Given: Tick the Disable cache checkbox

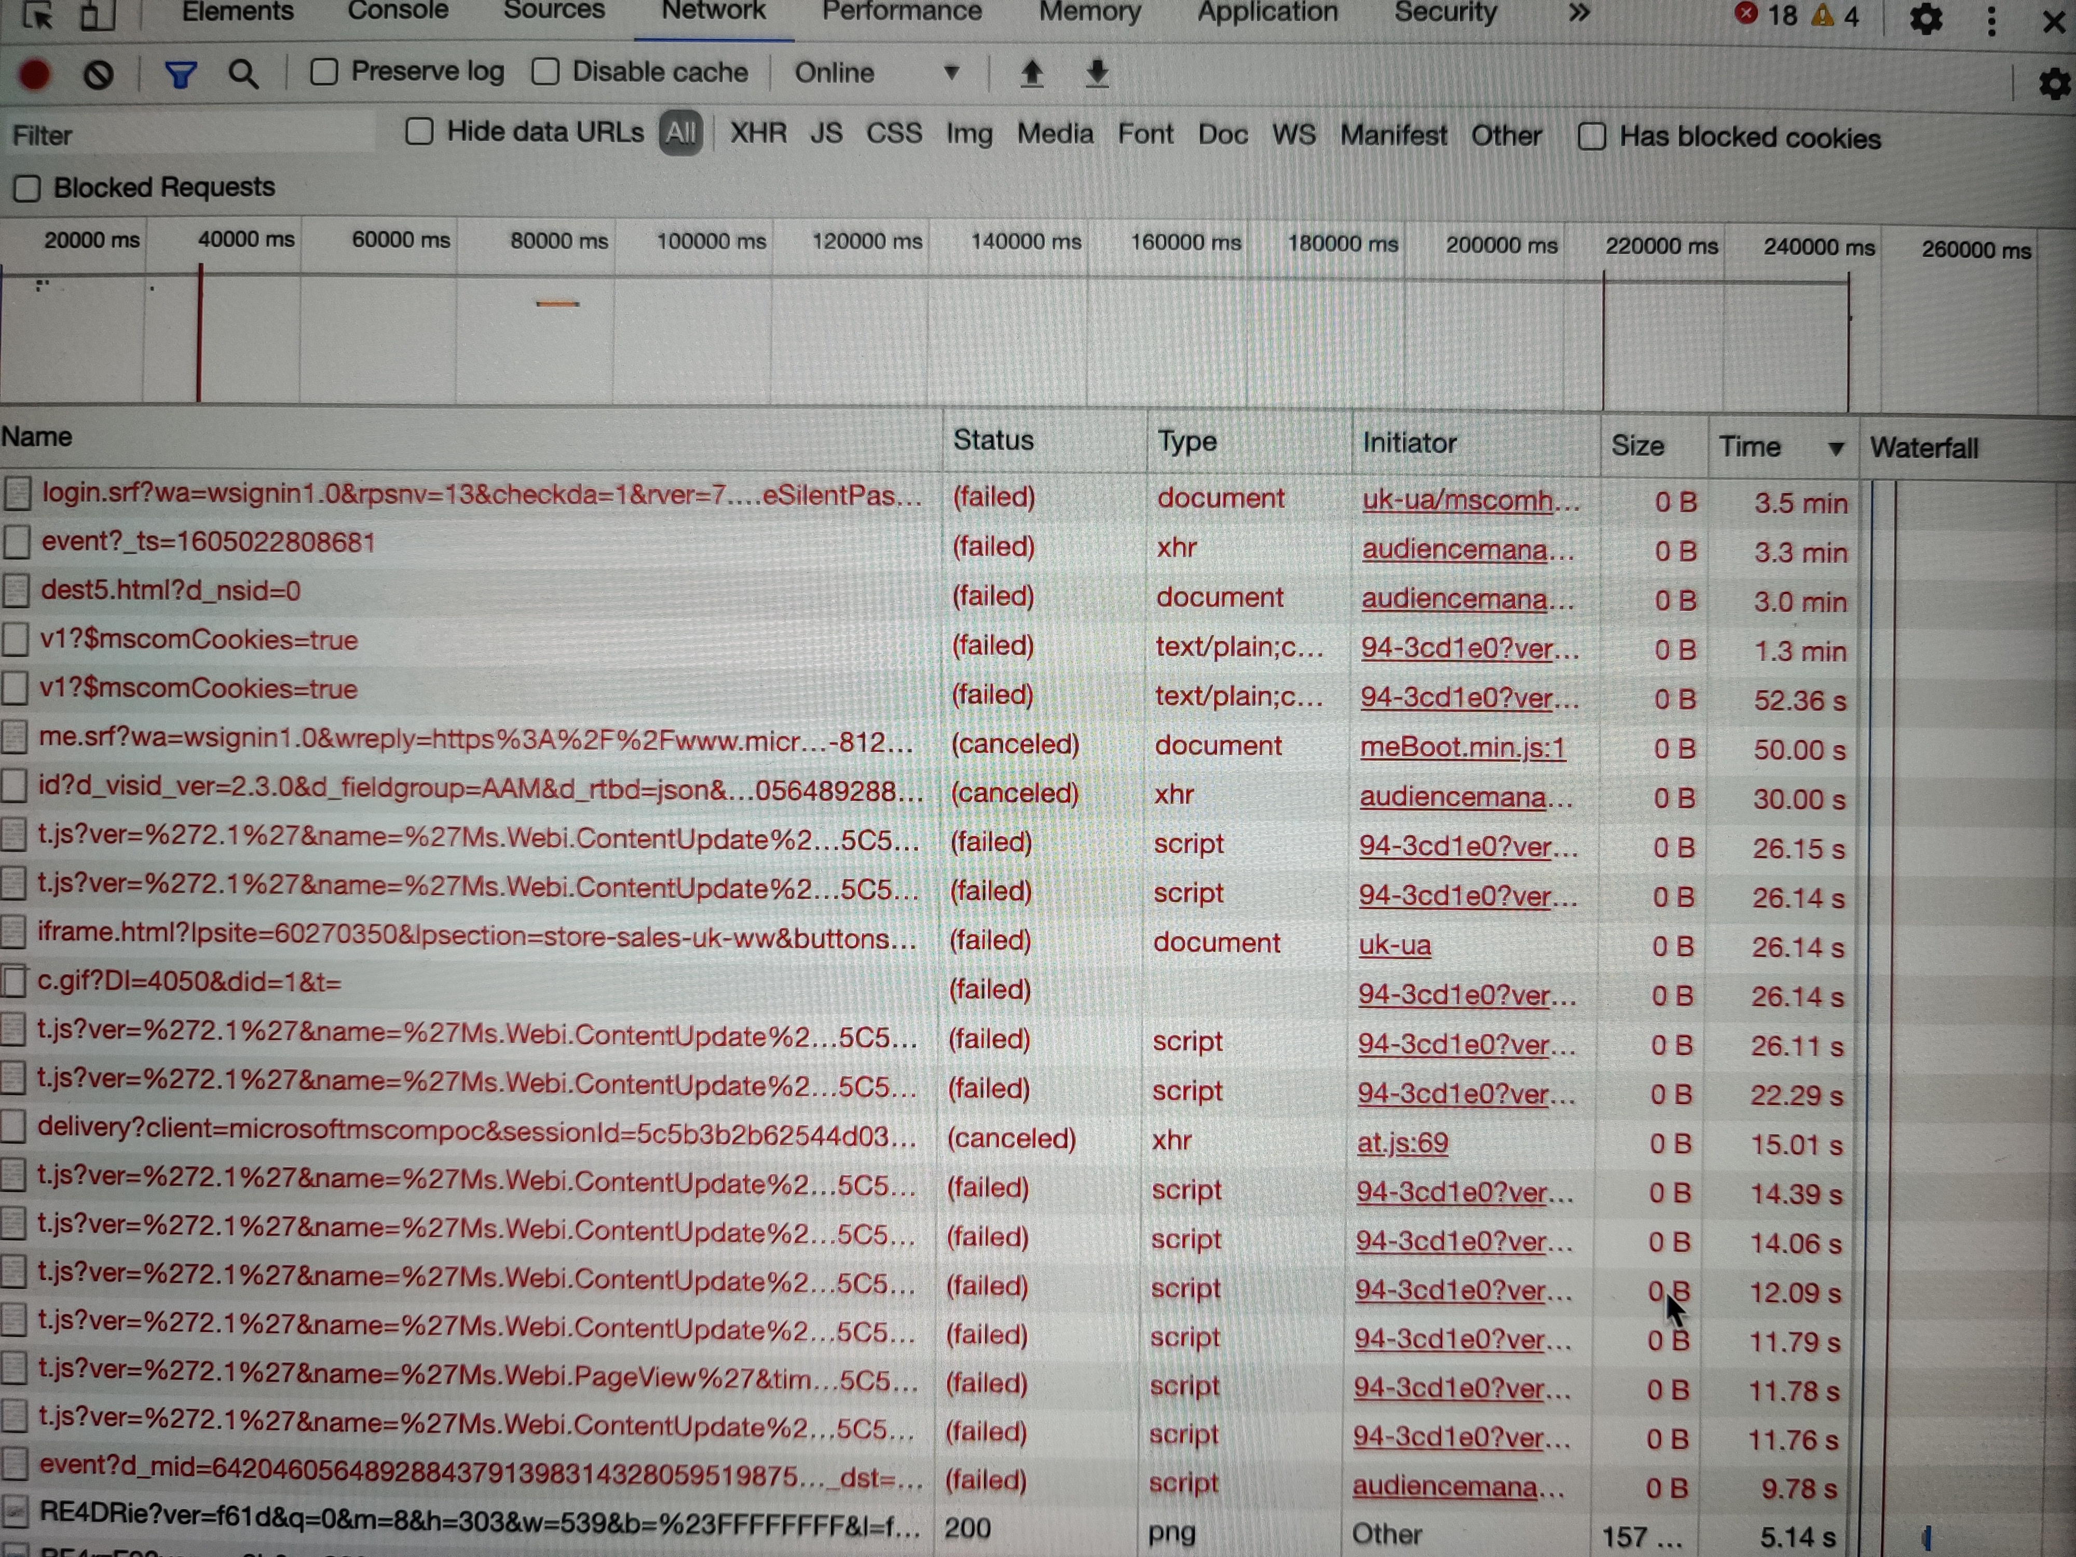Looking at the screenshot, I should 545,72.
